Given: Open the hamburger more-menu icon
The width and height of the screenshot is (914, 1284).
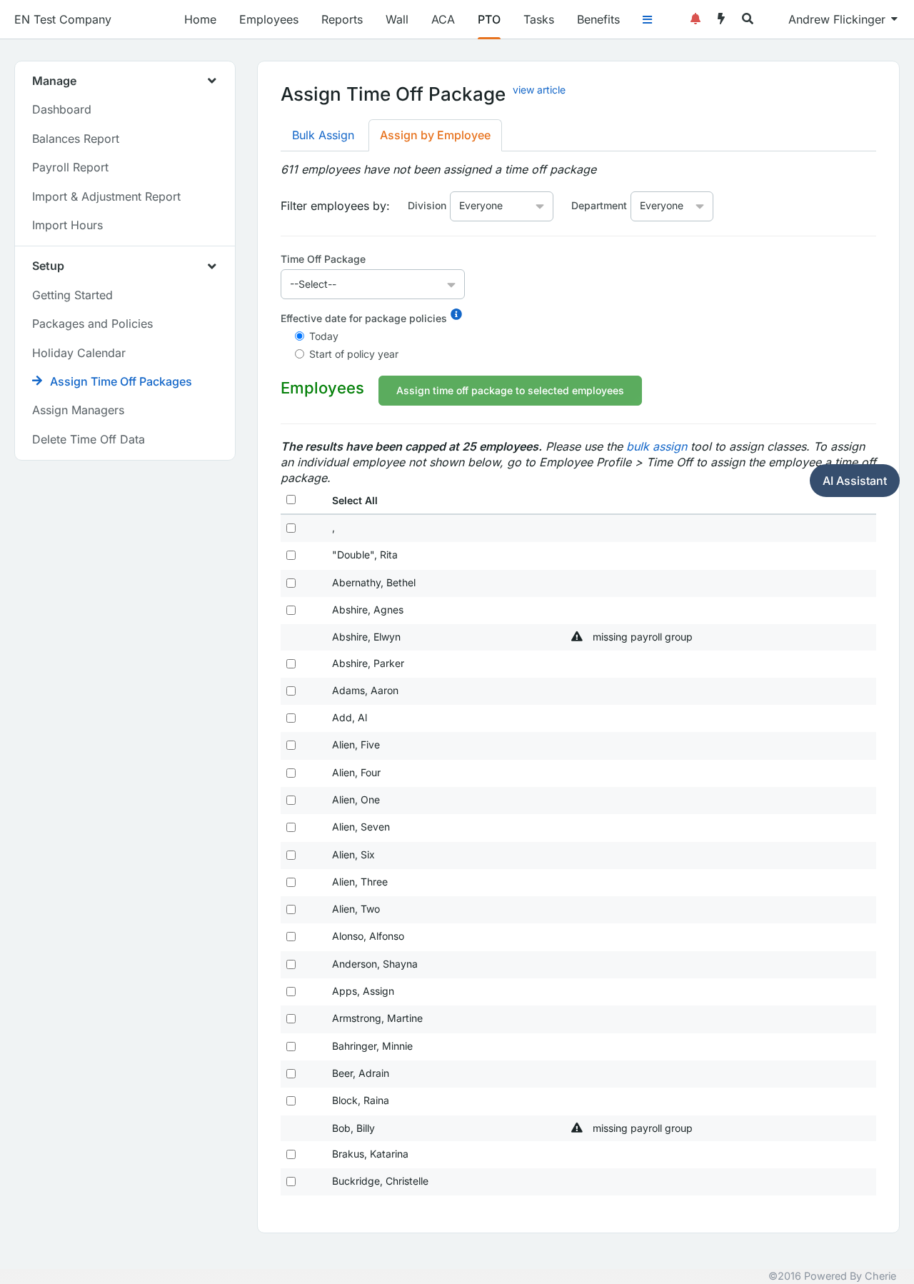Looking at the screenshot, I should tap(648, 20).
